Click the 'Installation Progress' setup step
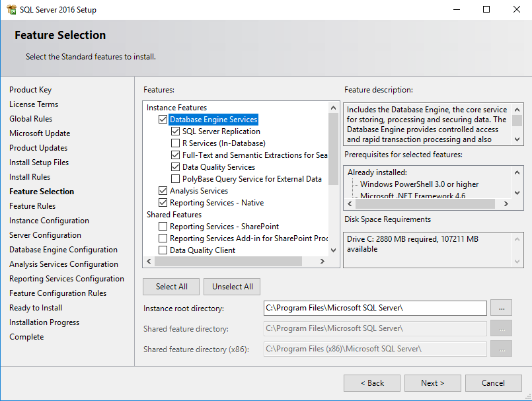The height and width of the screenshot is (401, 532). point(44,322)
